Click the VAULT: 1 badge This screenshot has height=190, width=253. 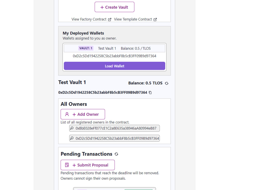pos(86,48)
